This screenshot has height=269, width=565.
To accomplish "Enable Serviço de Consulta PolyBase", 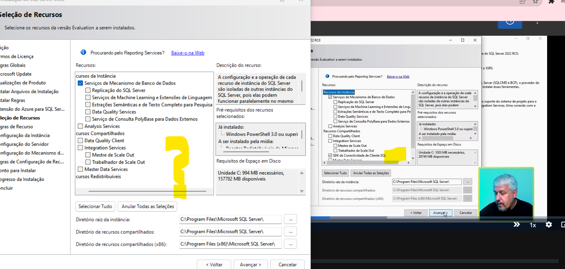I will tap(88, 119).
